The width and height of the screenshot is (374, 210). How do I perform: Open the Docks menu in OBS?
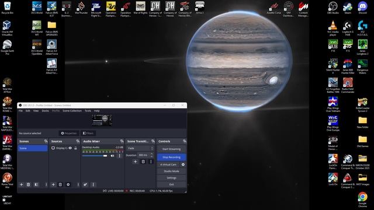pos(46,111)
